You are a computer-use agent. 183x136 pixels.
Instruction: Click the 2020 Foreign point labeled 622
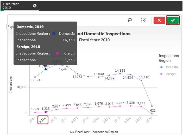pyautogui.click(x=152, y=114)
